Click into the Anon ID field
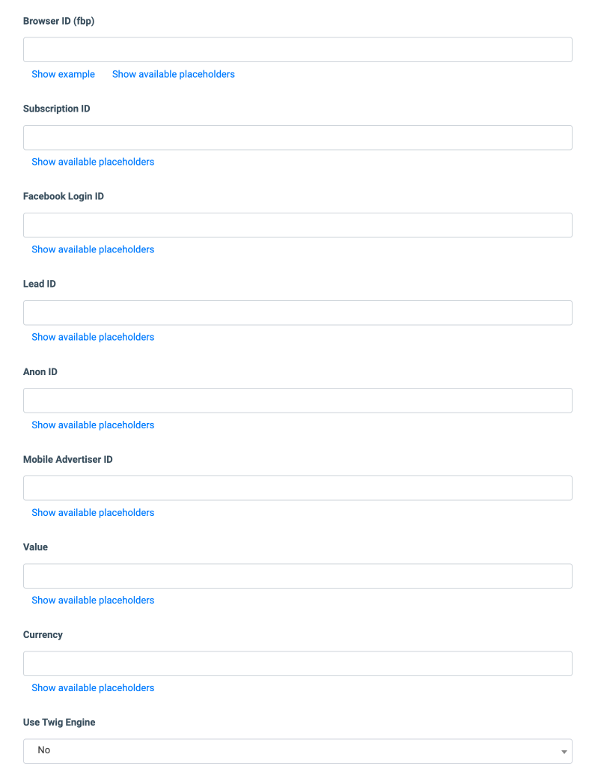 point(298,401)
